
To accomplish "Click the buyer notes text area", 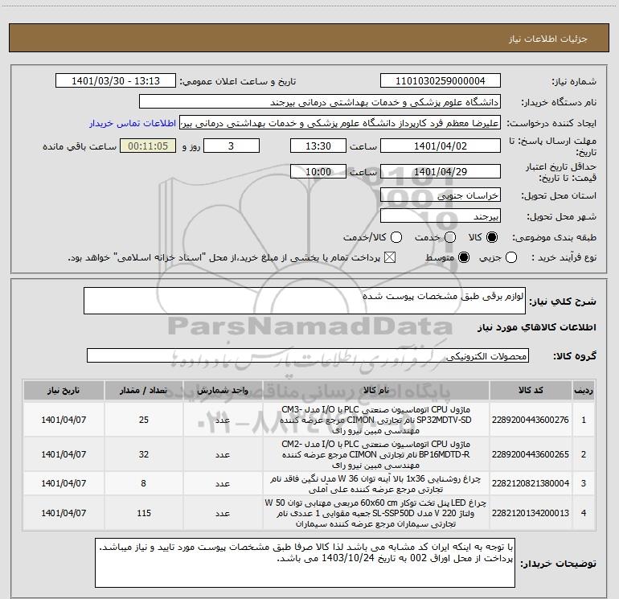I will (305, 563).
